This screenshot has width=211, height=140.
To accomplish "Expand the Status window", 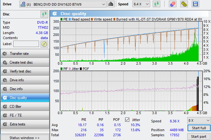I will tap(25, 138).
